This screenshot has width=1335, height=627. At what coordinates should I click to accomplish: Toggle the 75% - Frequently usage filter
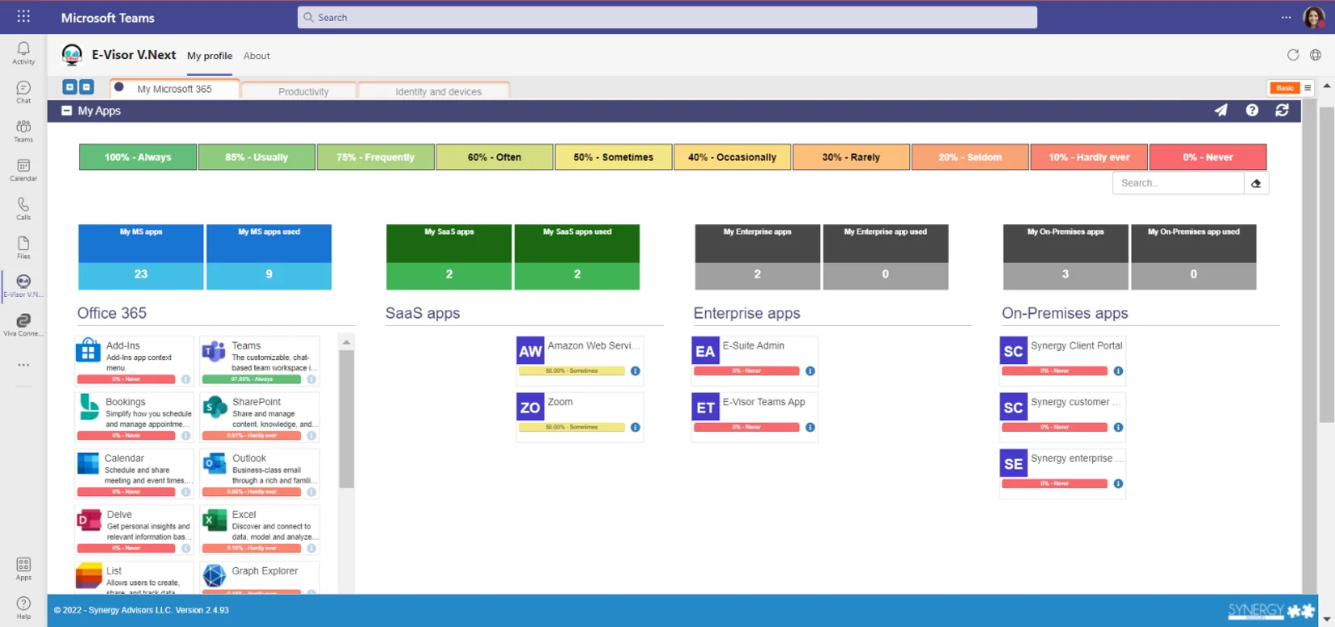click(x=376, y=157)
